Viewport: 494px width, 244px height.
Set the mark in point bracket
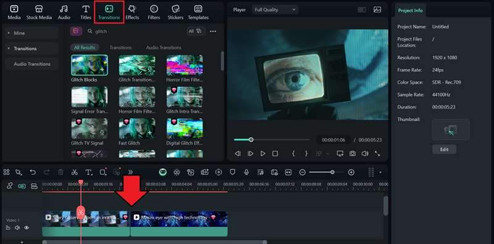[x=293, y=153]
